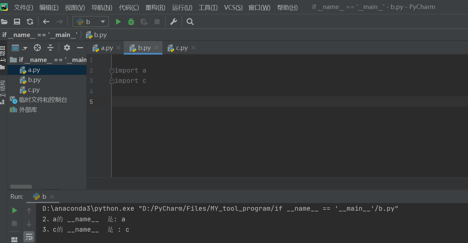This screenshot has height=243, width=468.
Task: Toggle the 项目 tool window sidebar button
Action: [3, 57]
